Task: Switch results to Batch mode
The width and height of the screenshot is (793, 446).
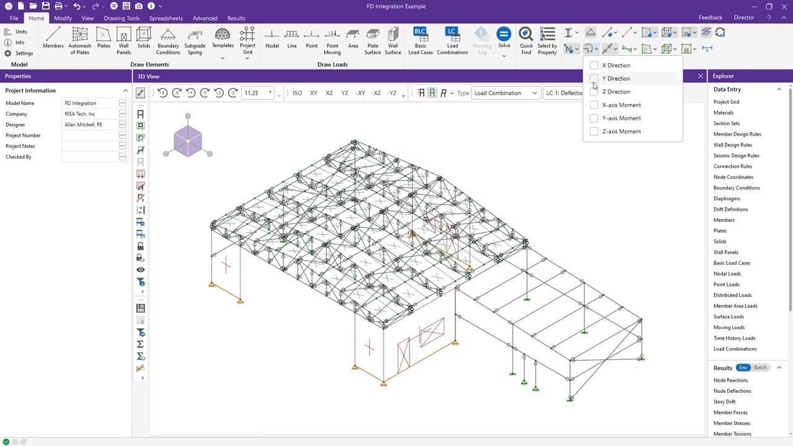Action: coord(760,367)
